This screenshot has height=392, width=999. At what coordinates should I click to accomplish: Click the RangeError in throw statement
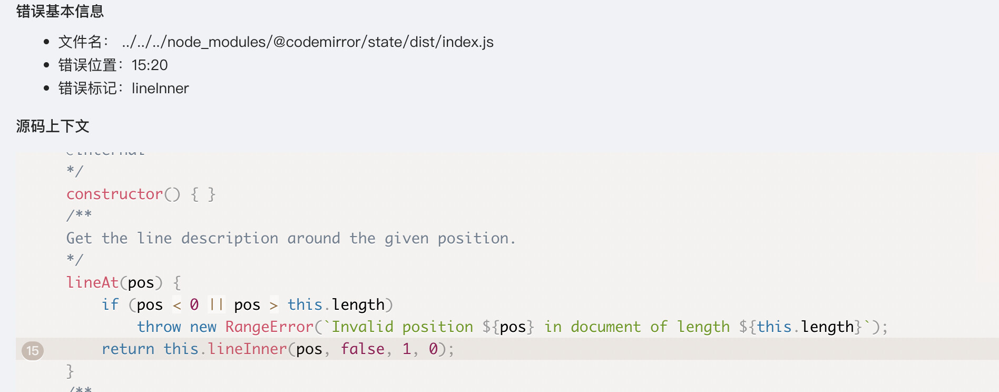point(269,327)
